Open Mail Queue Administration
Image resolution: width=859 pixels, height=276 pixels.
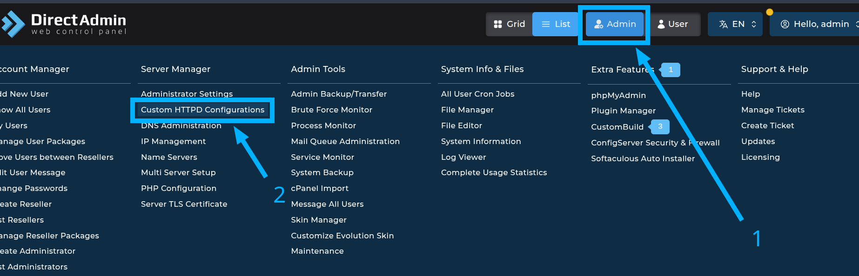point(345,141)
